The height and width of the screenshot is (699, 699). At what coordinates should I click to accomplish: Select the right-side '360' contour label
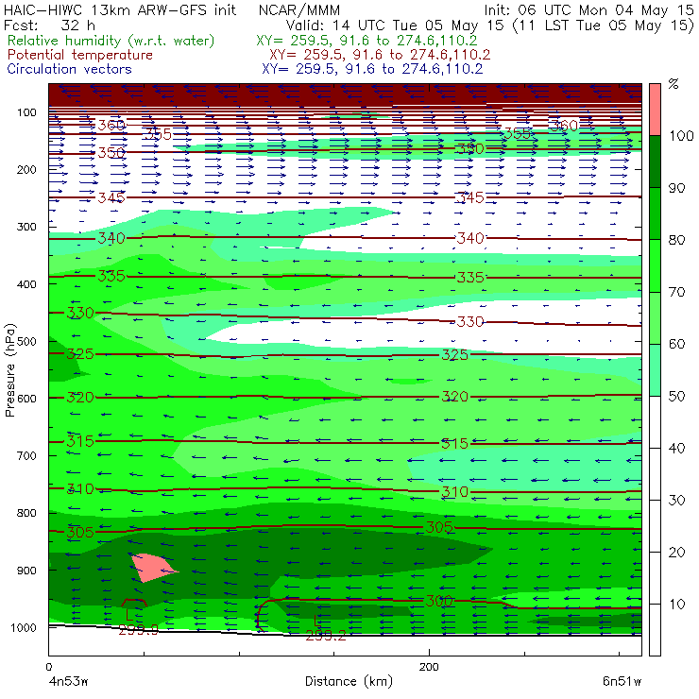pos(564,127)
